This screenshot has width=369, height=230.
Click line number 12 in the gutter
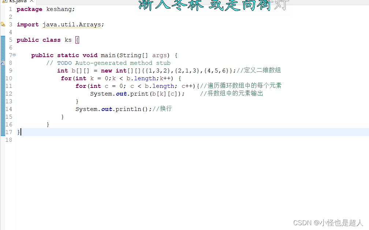[9, 94]
